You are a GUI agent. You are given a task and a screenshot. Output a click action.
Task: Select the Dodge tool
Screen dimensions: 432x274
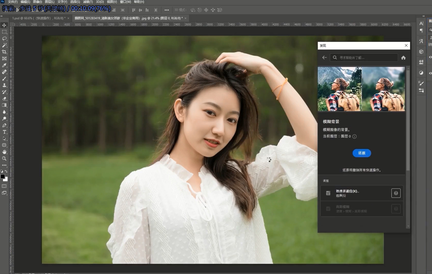(x=4, y=118)
